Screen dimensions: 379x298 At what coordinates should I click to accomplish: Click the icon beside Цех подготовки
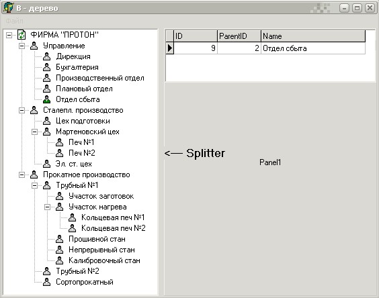46,121
